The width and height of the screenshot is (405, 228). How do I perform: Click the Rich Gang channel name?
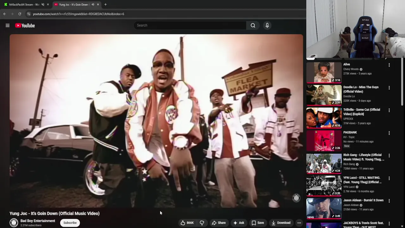pos(349,164)
